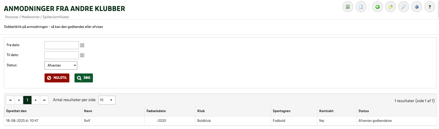Click the magnifying glass search icon
Viewport: 439px width, 129px height.
(x=403, y=7)
